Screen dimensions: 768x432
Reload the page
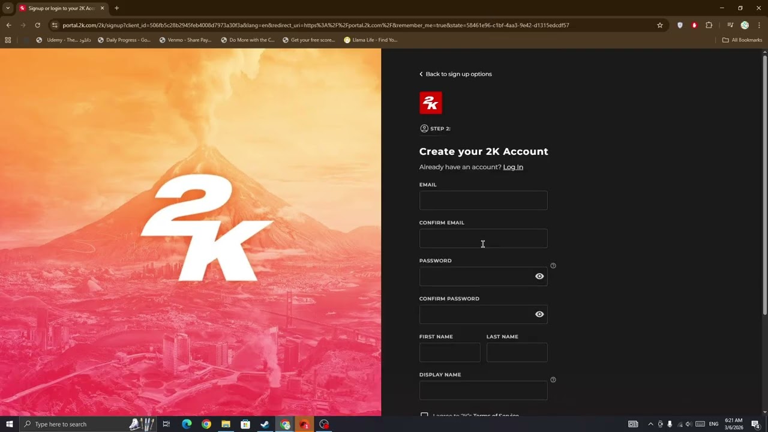pyautogui.click(x=37, y=25)
